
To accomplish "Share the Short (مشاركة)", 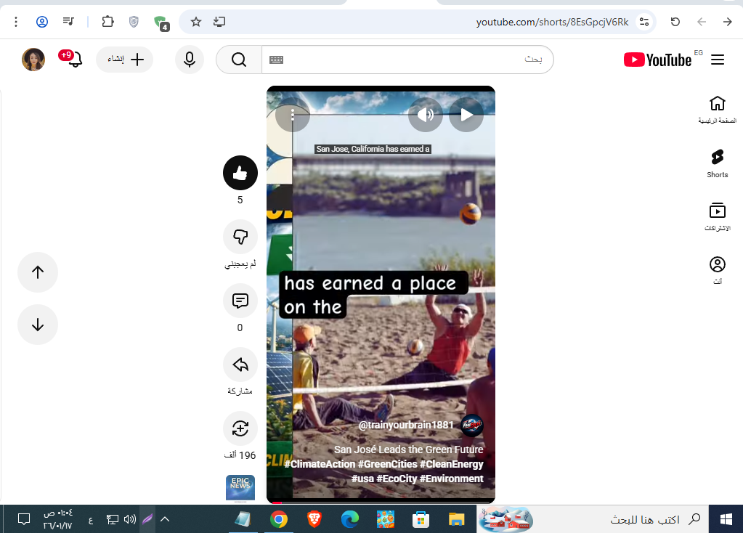I will pos(240,365).
